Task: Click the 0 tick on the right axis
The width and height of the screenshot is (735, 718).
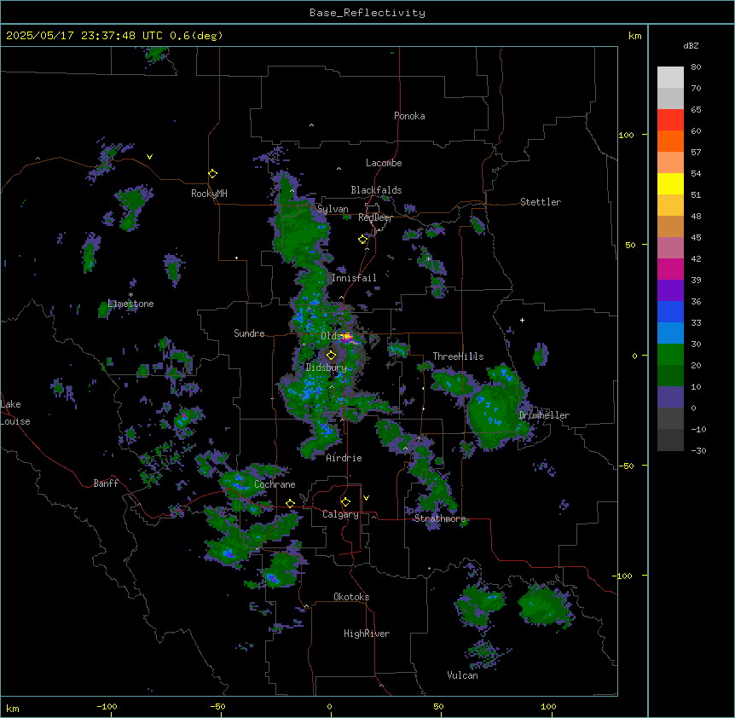Action: coord(634,356)
